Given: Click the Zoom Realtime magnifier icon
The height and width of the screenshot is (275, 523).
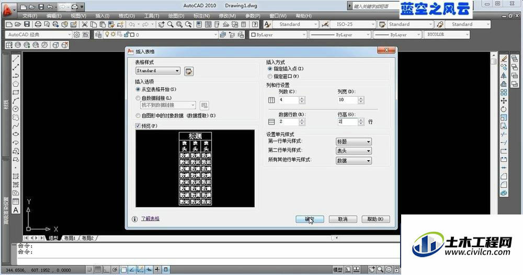Looking at the screenshot, I should (170, 25).
